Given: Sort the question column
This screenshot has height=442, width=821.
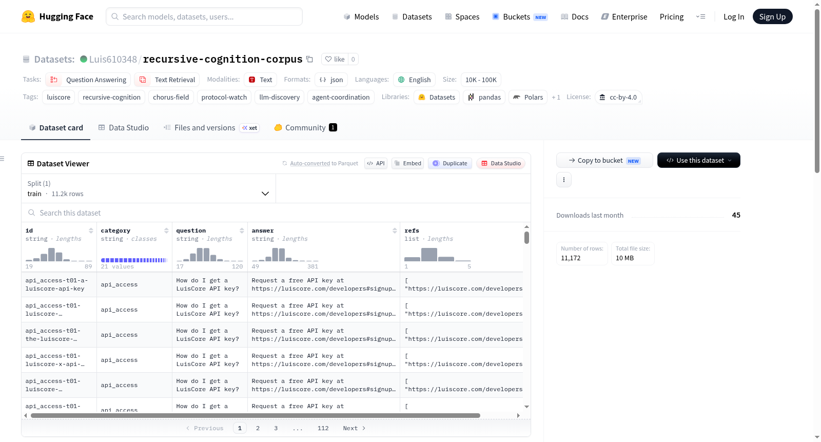Looking at the screenshot, I should pos(242,230).
